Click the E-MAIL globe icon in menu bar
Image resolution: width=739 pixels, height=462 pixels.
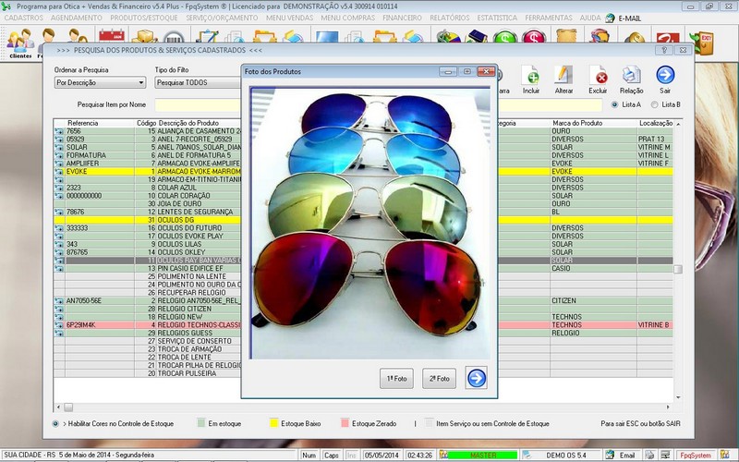[609, 18]
